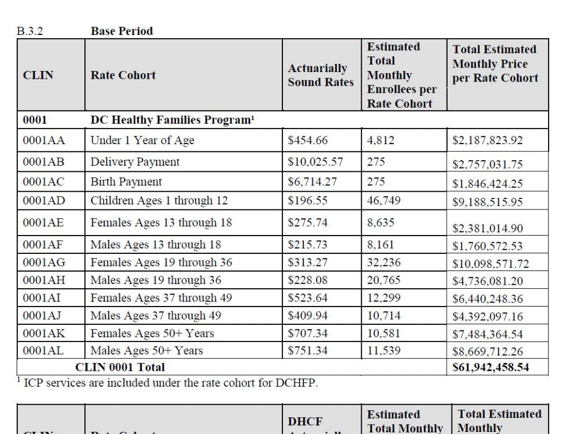
Task: Click the Males Ages 50+ Years cell
Action: point(146,351)
